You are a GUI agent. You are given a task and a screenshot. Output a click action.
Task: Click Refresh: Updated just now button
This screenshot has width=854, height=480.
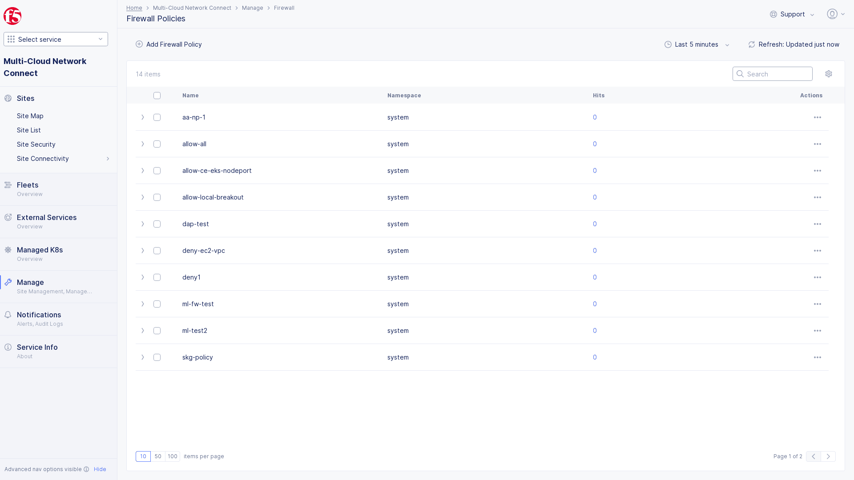[x=794, y=44]
